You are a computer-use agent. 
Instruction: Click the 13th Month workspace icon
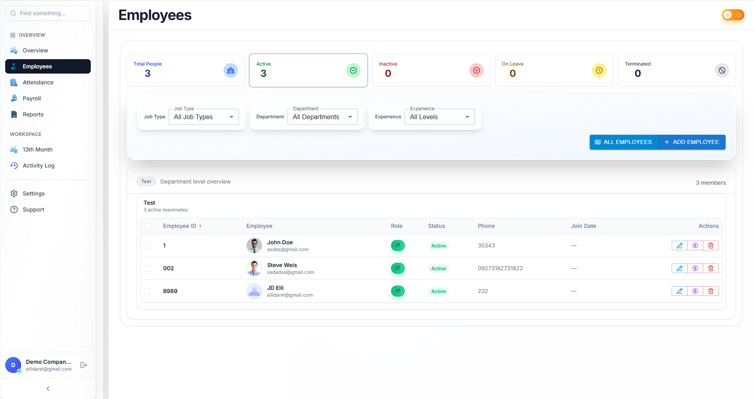14,150
